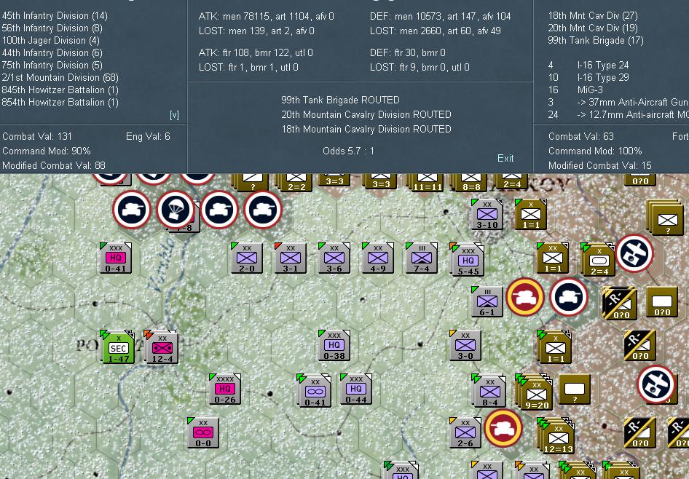Screen dimensions: 689x479
Task: Select the 3-1 infantry division counter
Action: [291, 258]
